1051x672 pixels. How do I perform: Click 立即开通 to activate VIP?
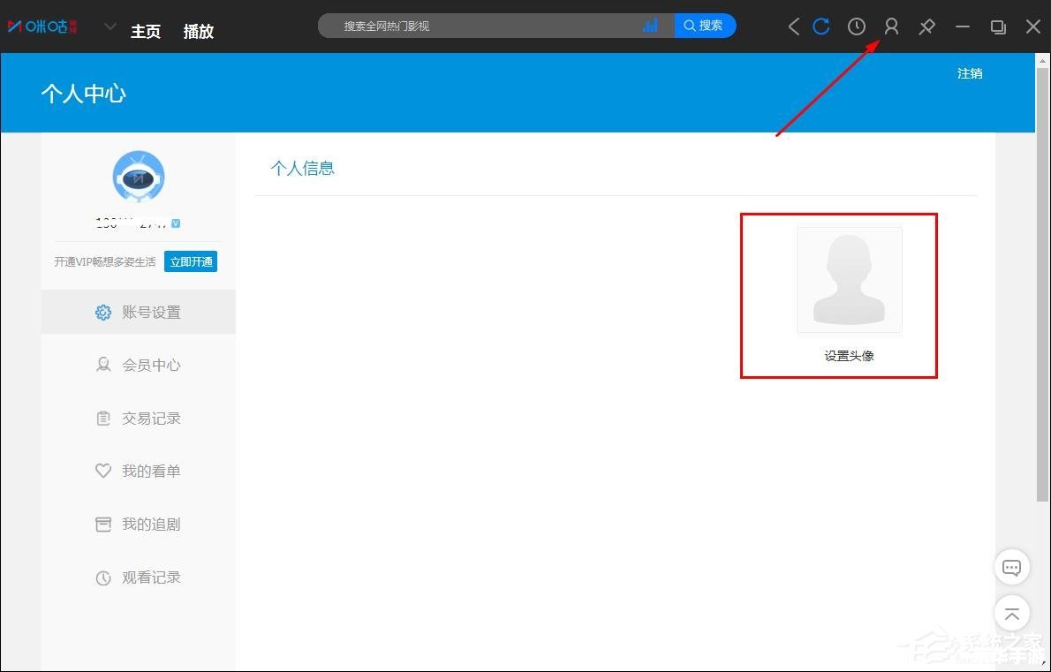(x=191, y=262)
